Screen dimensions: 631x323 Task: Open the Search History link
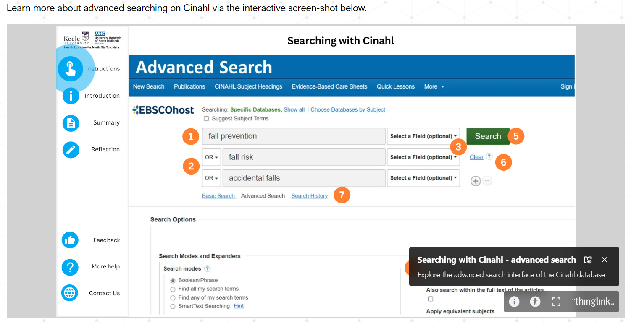[310, 196]
